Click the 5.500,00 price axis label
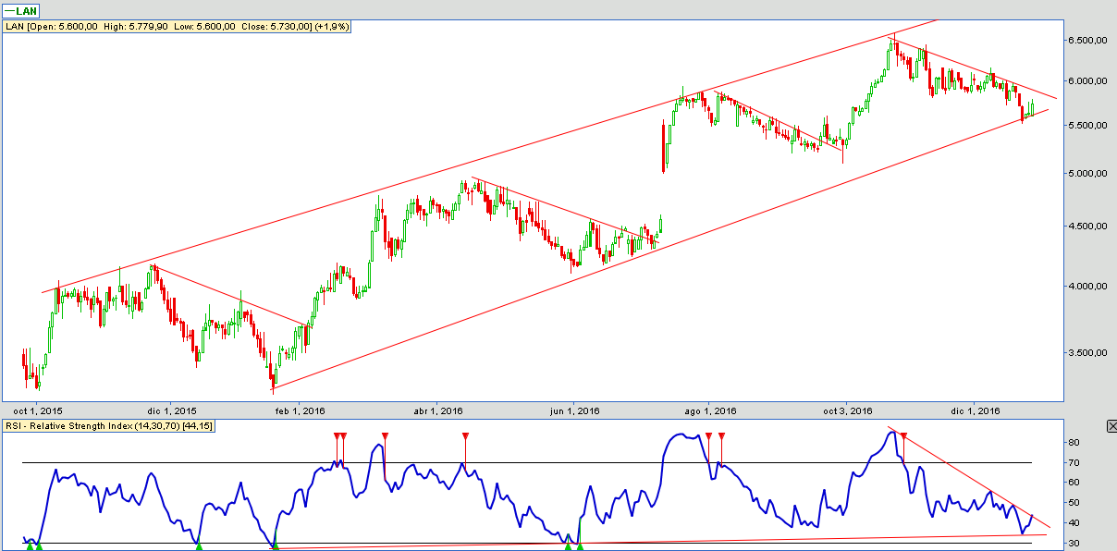The width and height of the screenshot is (1117, 551). coord(1088,125)
